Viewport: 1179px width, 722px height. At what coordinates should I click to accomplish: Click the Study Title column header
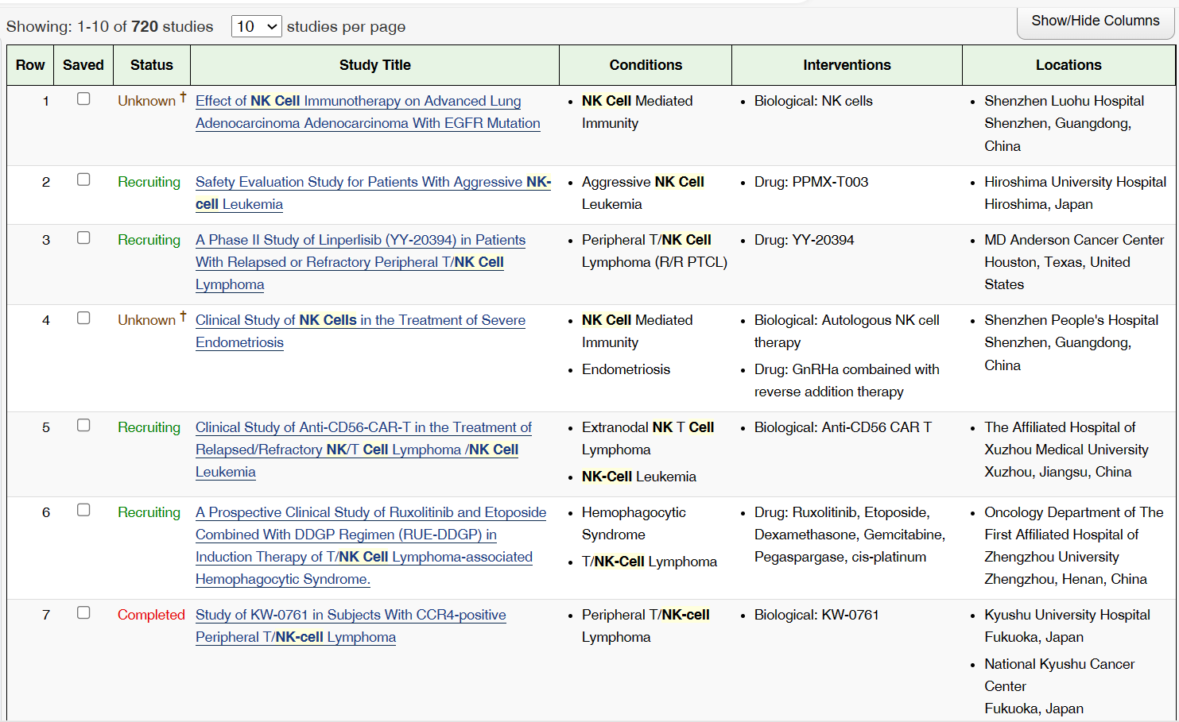point(374,65)
